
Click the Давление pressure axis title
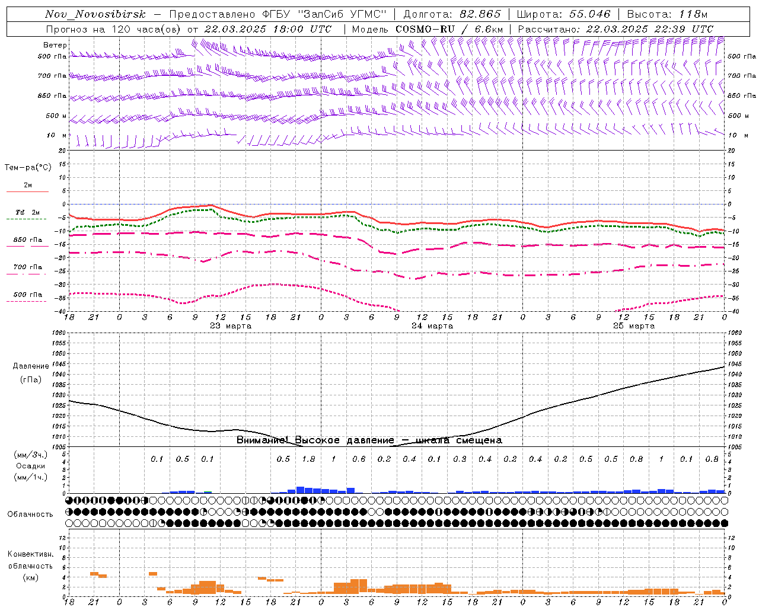tap(31, 366)
